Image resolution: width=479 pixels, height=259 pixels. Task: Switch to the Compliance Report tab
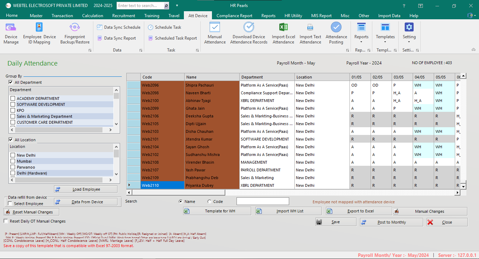(234, 15)
